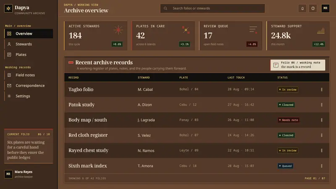Open the Patok study record
The width and height of the screenshot is (336, 189).
(x=81, y=105)
